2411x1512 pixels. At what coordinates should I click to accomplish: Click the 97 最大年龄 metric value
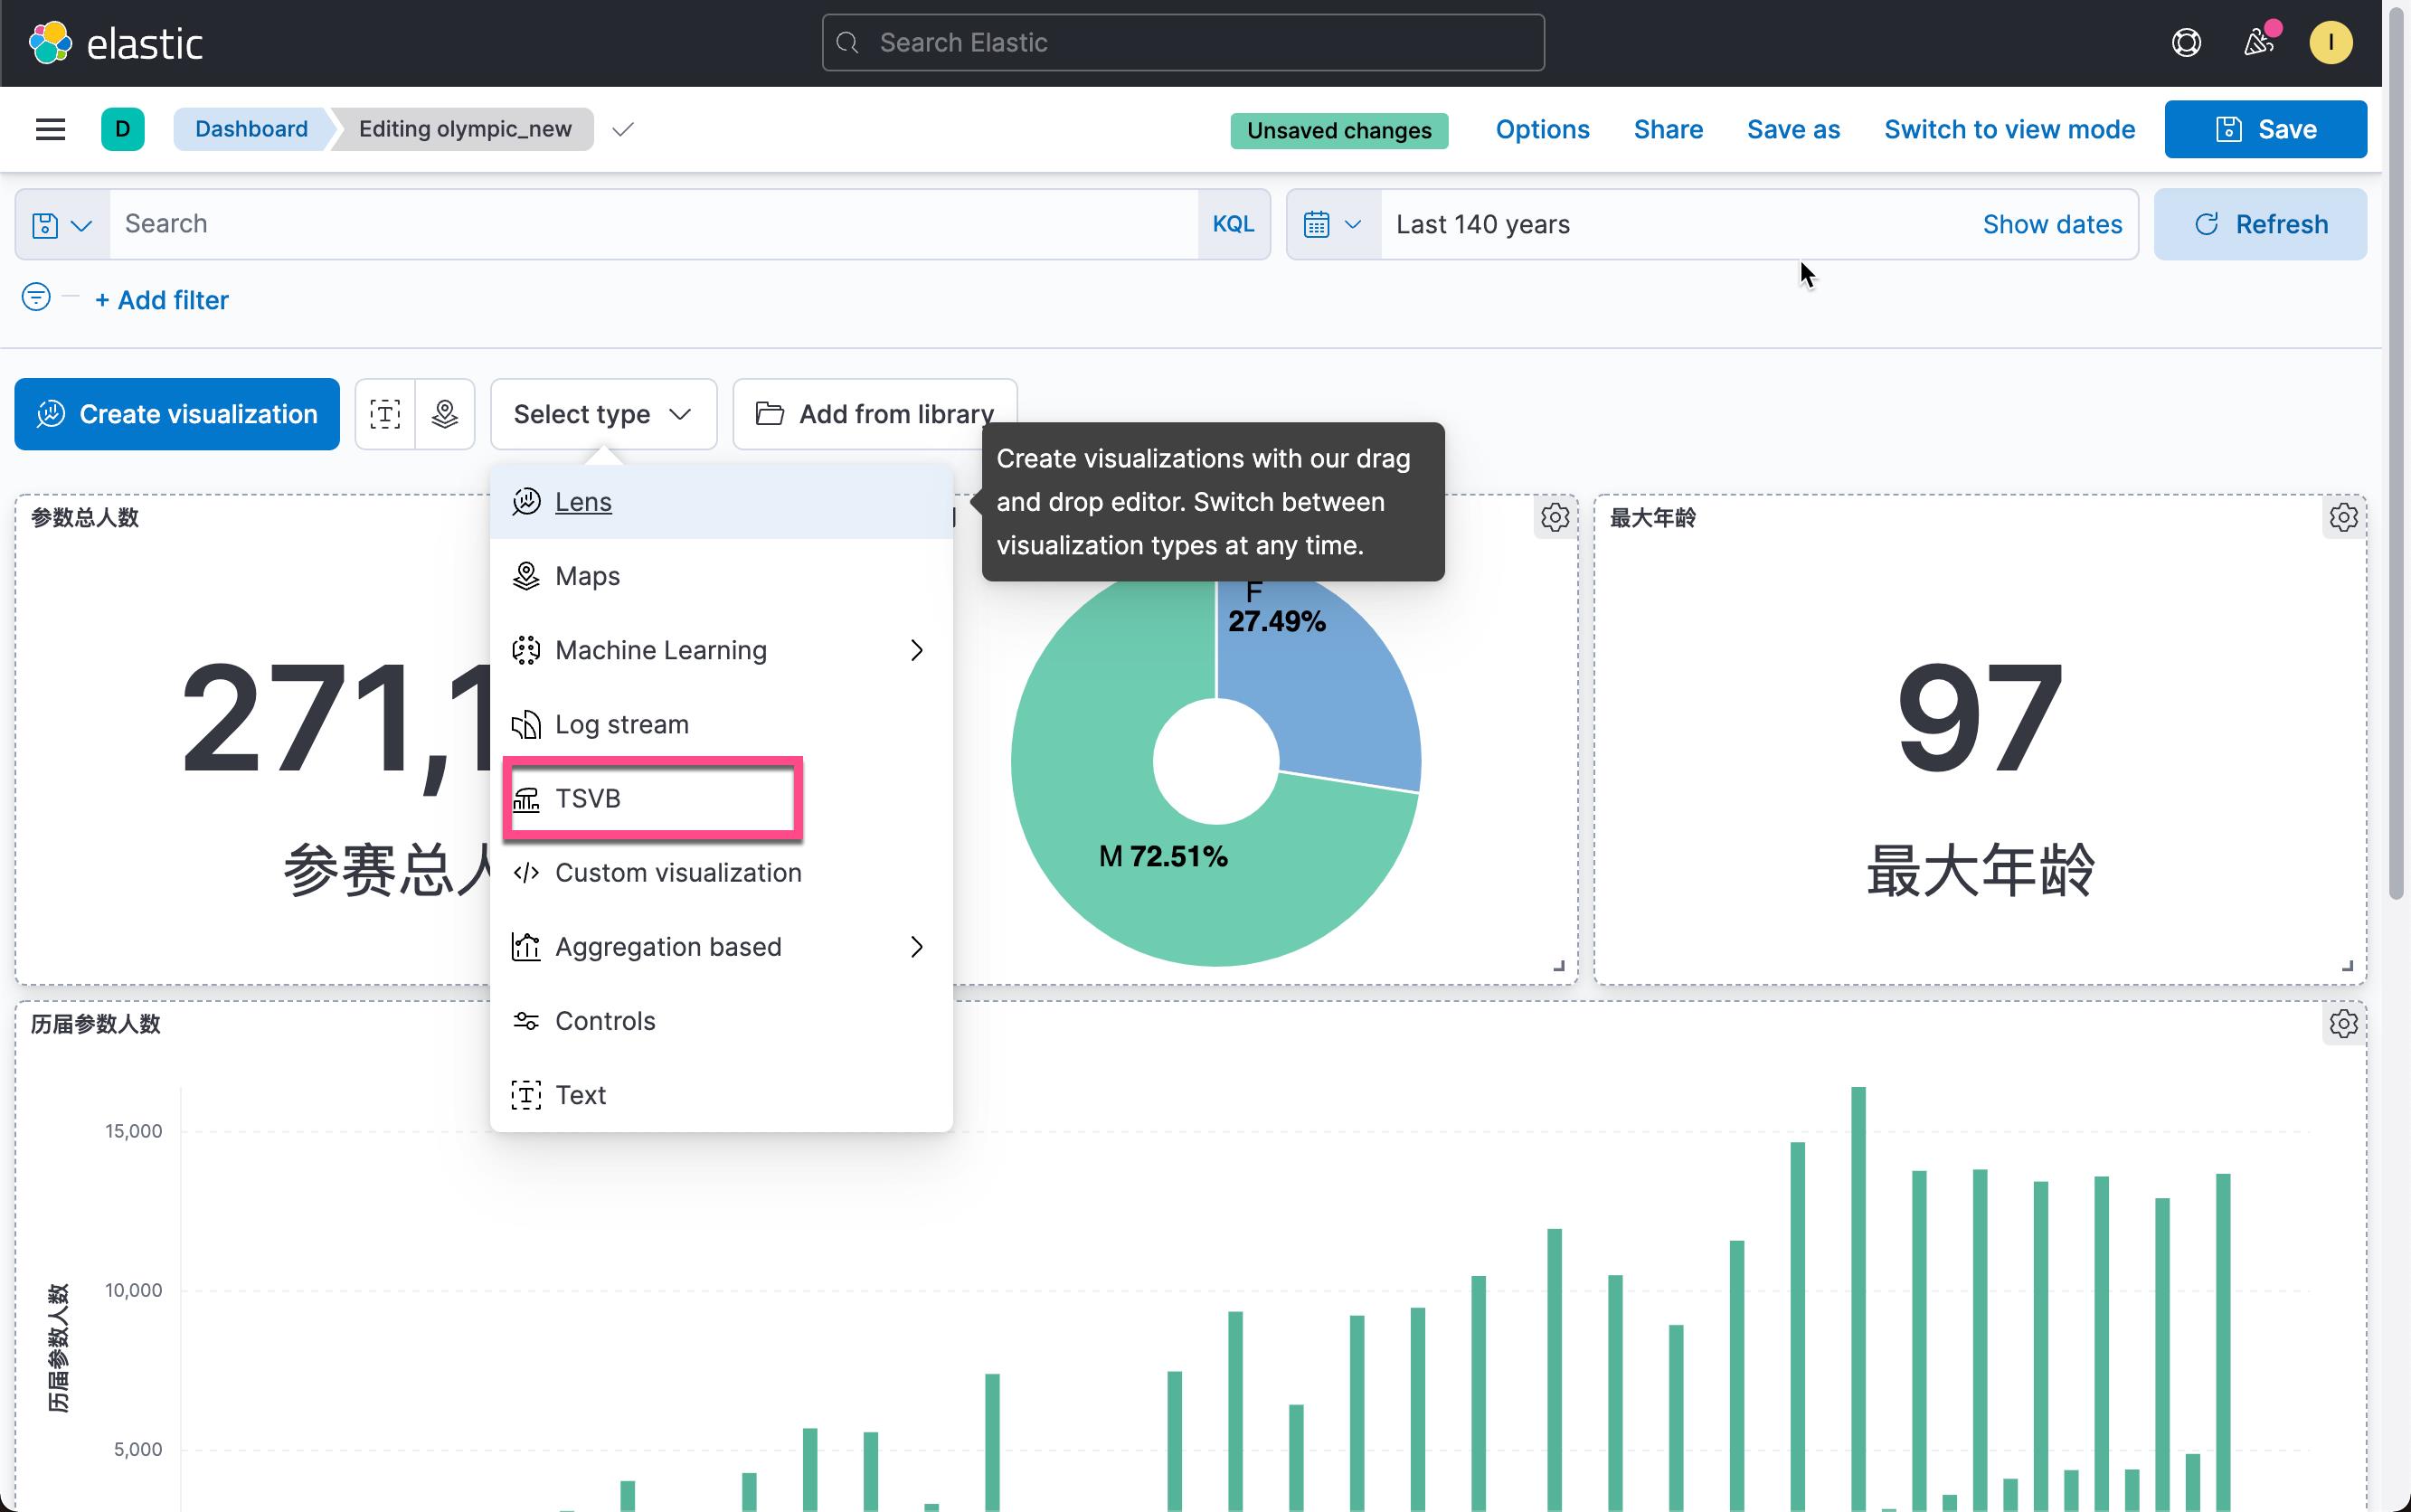(1980, 719)
